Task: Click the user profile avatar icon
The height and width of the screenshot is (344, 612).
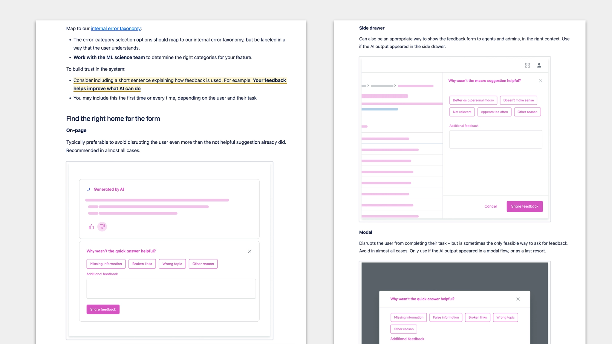Action: [539, 65]
